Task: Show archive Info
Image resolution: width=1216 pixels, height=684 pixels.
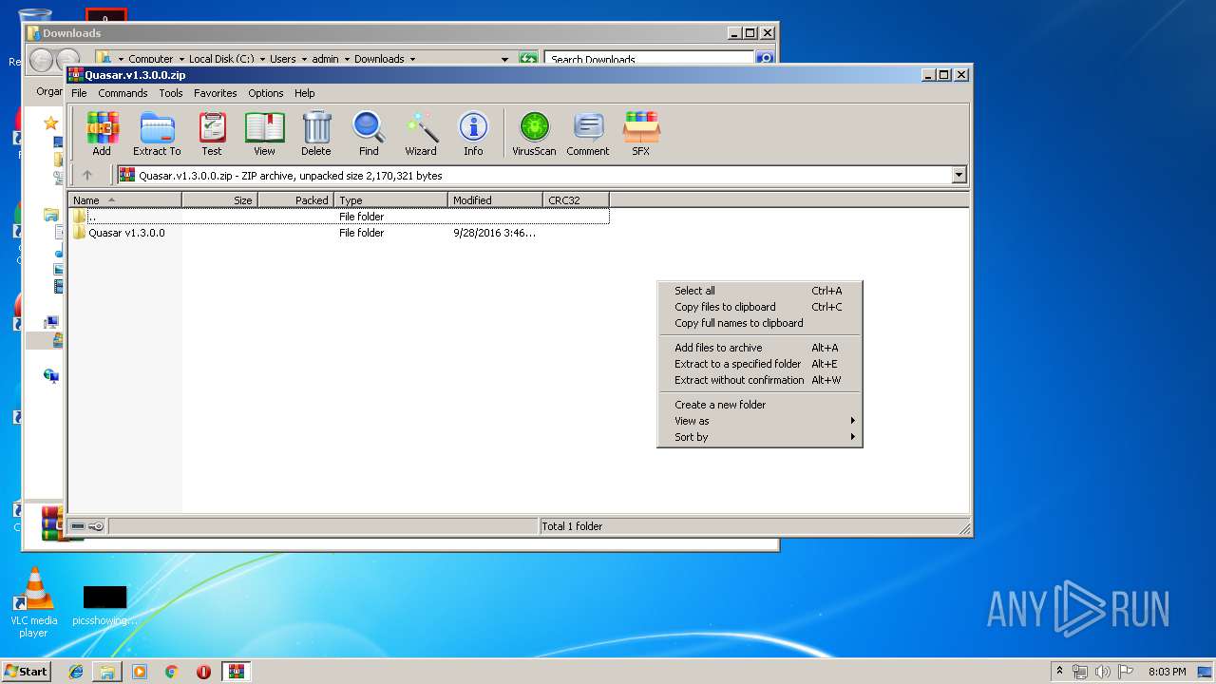Action: coord(473,134)
